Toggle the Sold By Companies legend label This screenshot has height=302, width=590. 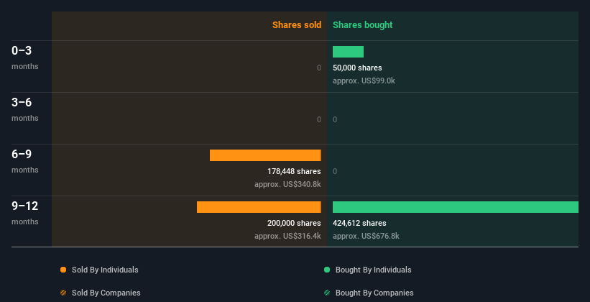click(106, 293)
